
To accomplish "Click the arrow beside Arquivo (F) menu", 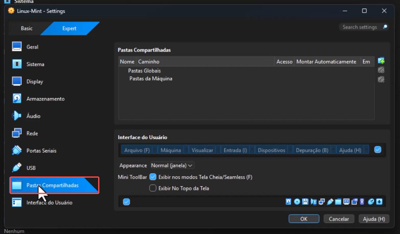I will click(x=154, y=150).
